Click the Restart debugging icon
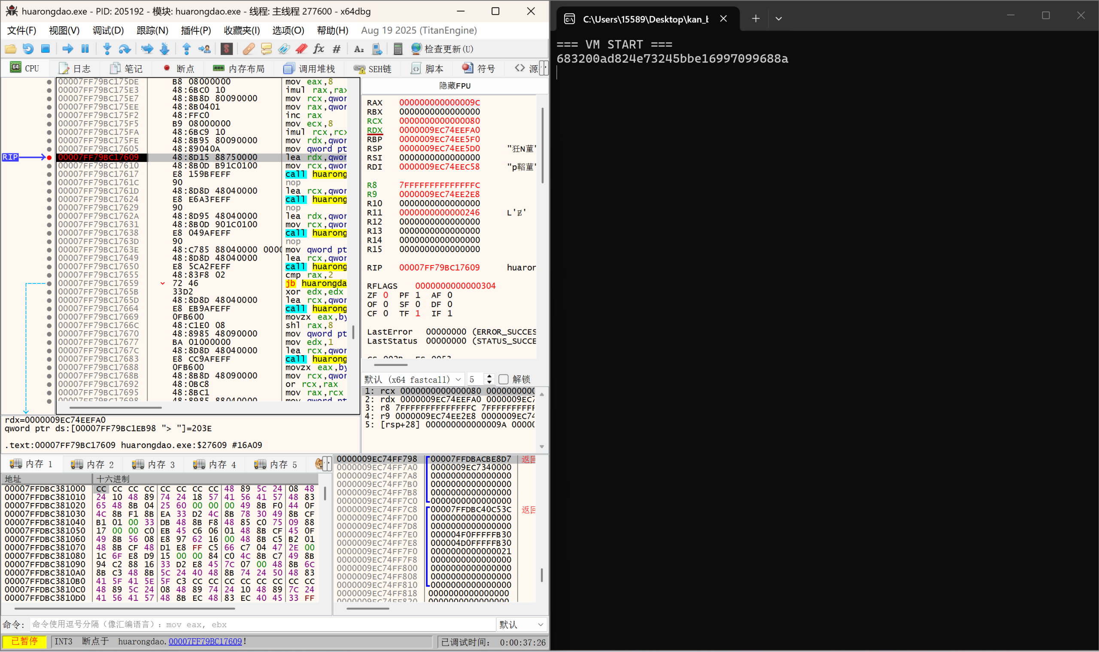 [x=28, y=49]
